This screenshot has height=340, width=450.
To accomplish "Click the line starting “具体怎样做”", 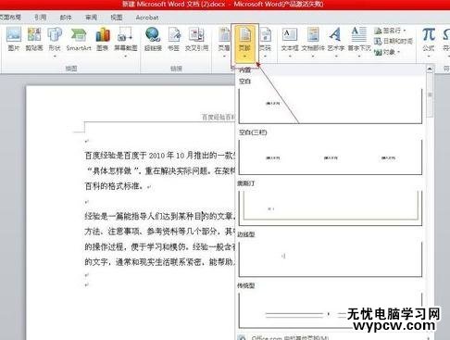I will tap(160, 170).
